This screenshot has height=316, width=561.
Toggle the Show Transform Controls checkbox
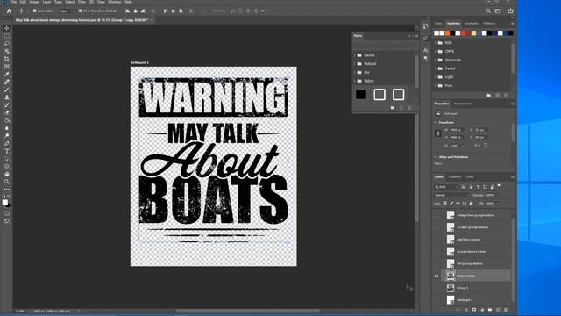(81, 11)
